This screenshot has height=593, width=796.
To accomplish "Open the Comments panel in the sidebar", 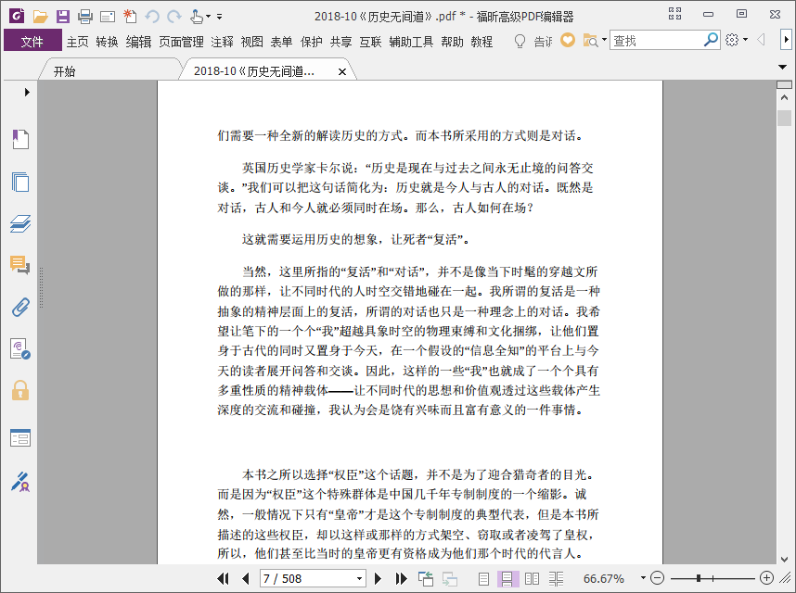I will click(x=20, y=265).
